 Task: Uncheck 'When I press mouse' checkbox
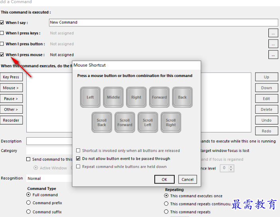[x=2, y=55]
